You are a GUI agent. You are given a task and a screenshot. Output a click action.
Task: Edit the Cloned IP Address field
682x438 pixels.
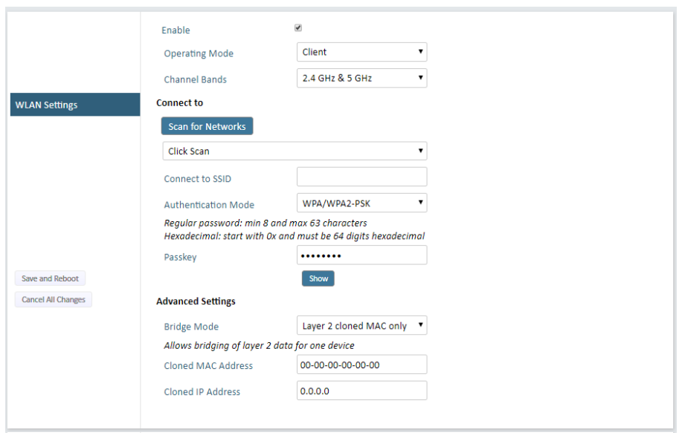click(361, 390)
